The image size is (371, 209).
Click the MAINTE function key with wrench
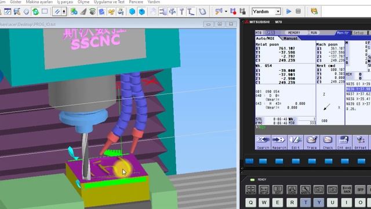click(305, 190)
